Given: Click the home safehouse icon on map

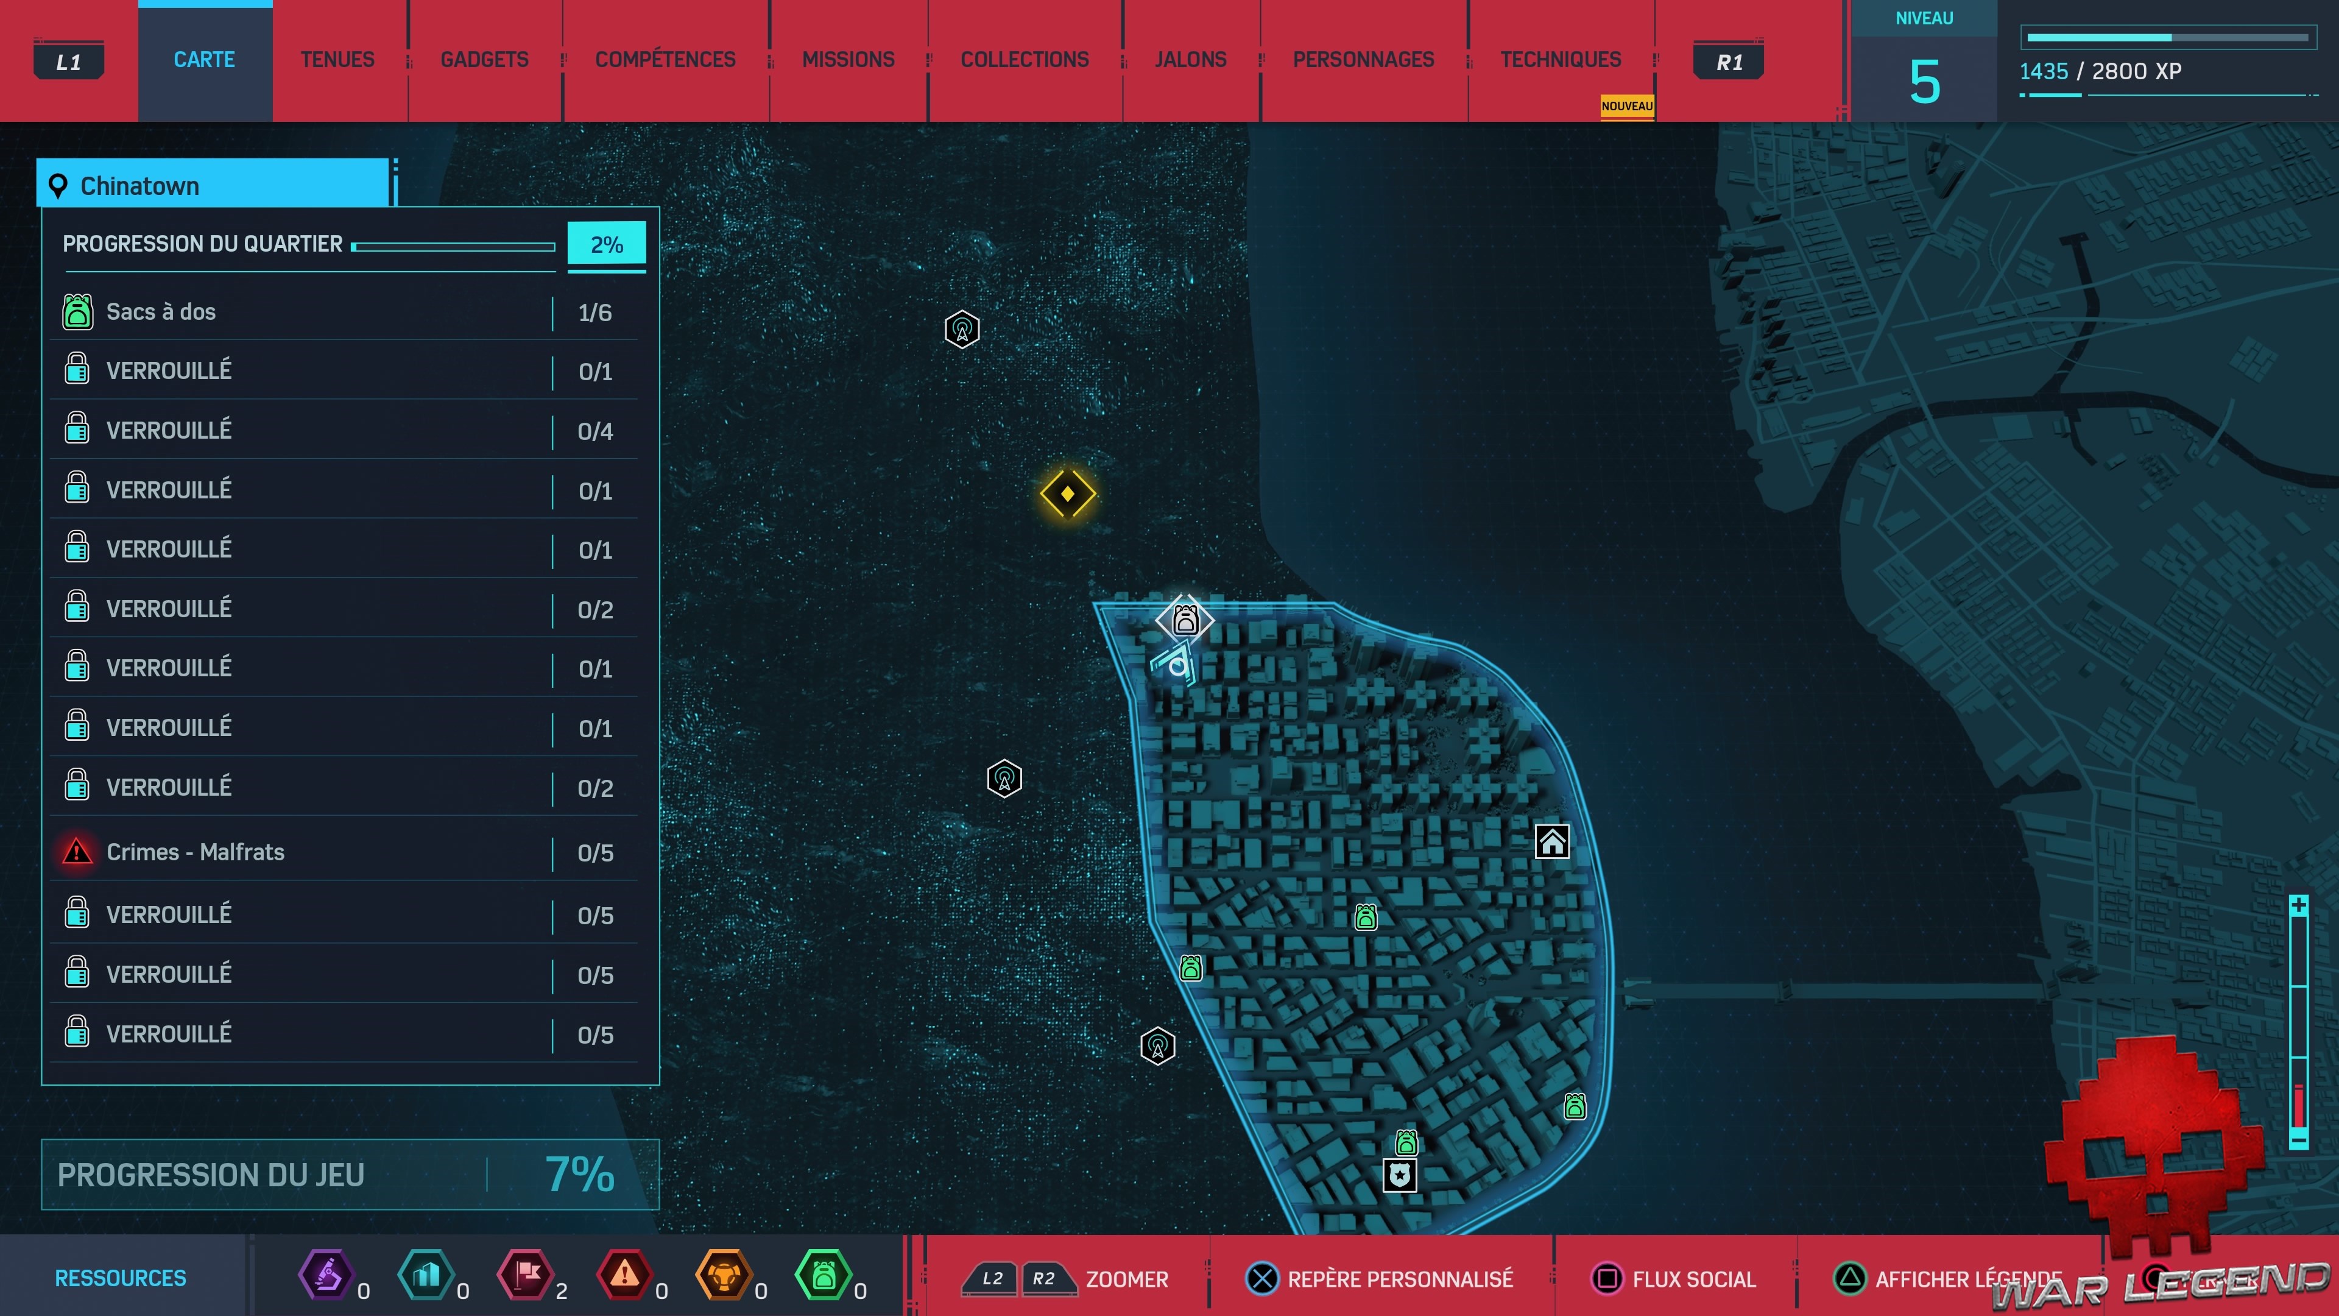Looking at the screenshot, I should 1552,842.
